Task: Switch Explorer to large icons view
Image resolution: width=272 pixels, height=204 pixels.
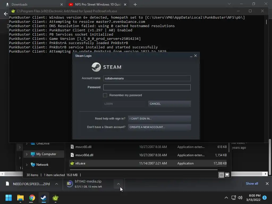Action: (227, 175)
